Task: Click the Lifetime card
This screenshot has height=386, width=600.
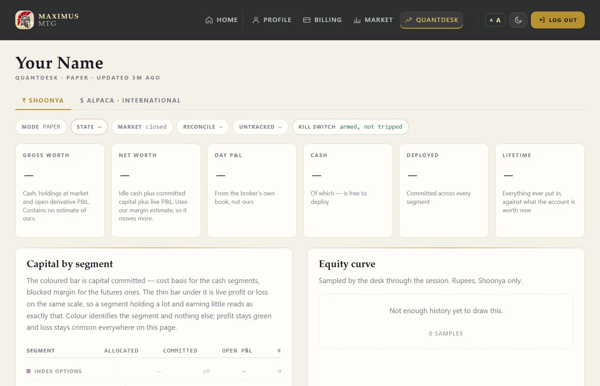Action: [x=540, y=190]
